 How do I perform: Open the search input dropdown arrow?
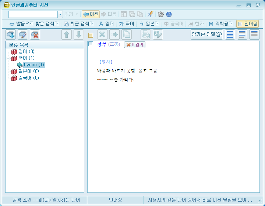click(x=60, y=14)
